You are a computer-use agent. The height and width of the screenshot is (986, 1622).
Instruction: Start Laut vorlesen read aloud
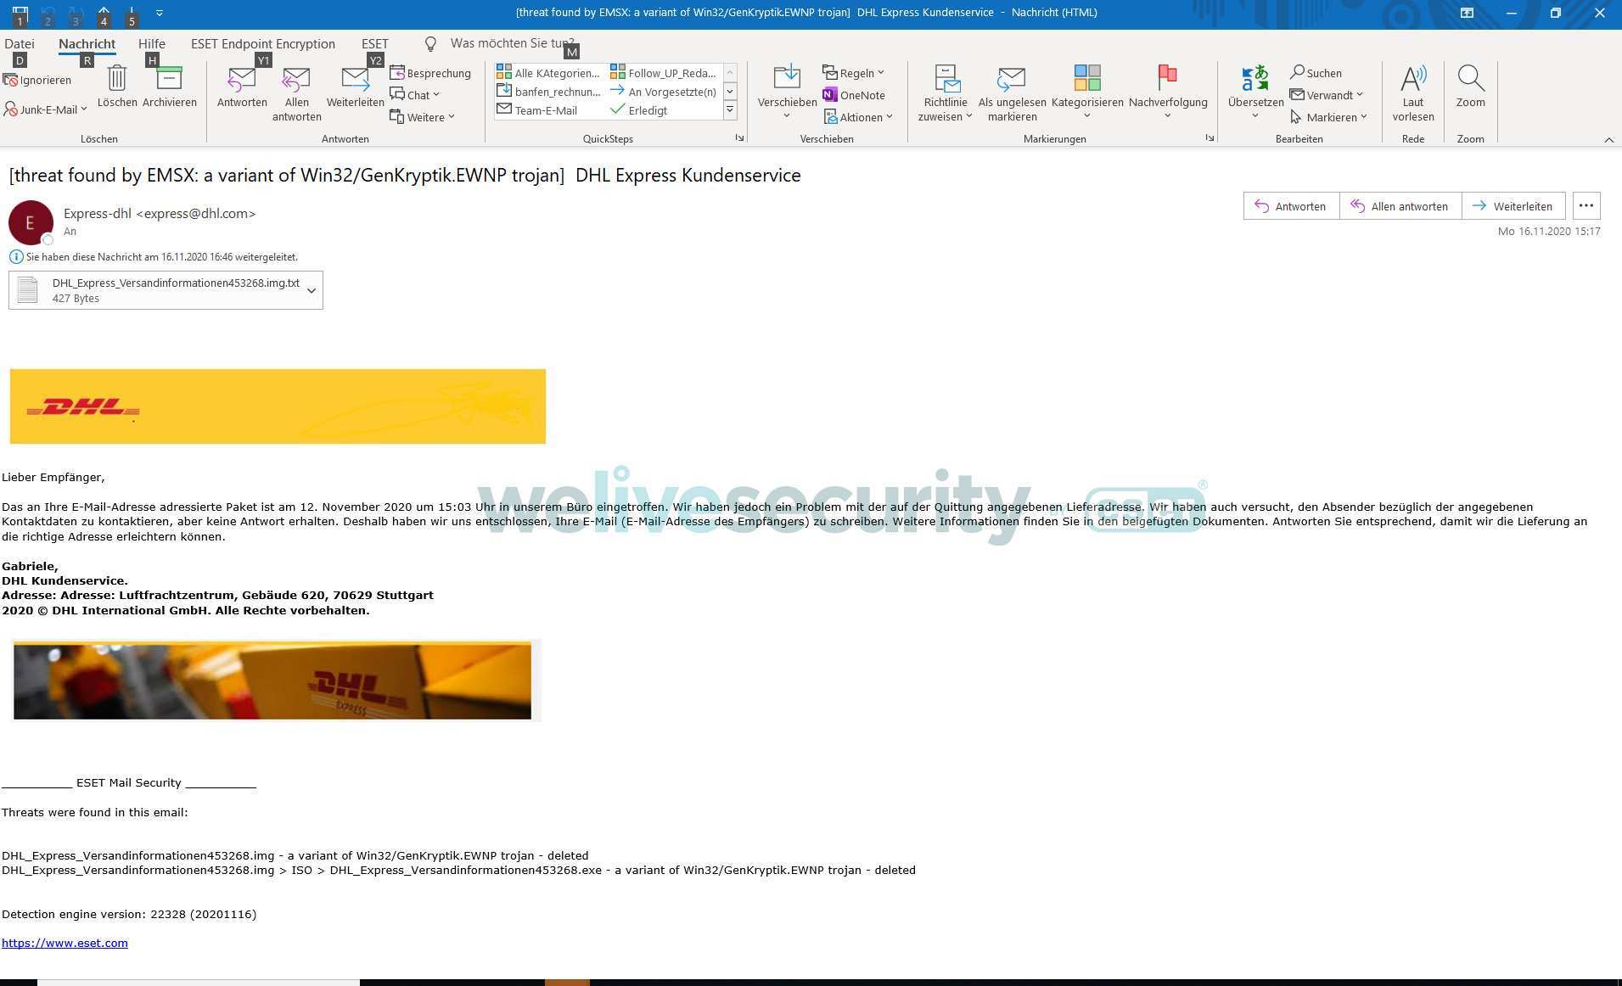(x=1412, y=80)
